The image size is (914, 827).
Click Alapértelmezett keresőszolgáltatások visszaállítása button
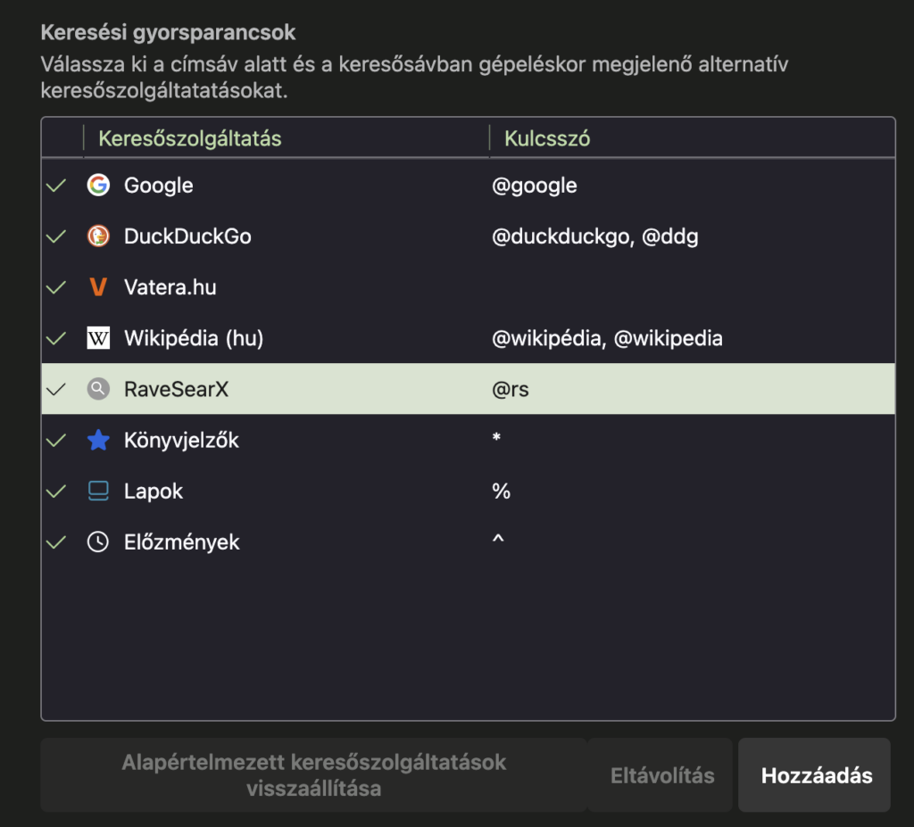313,775
